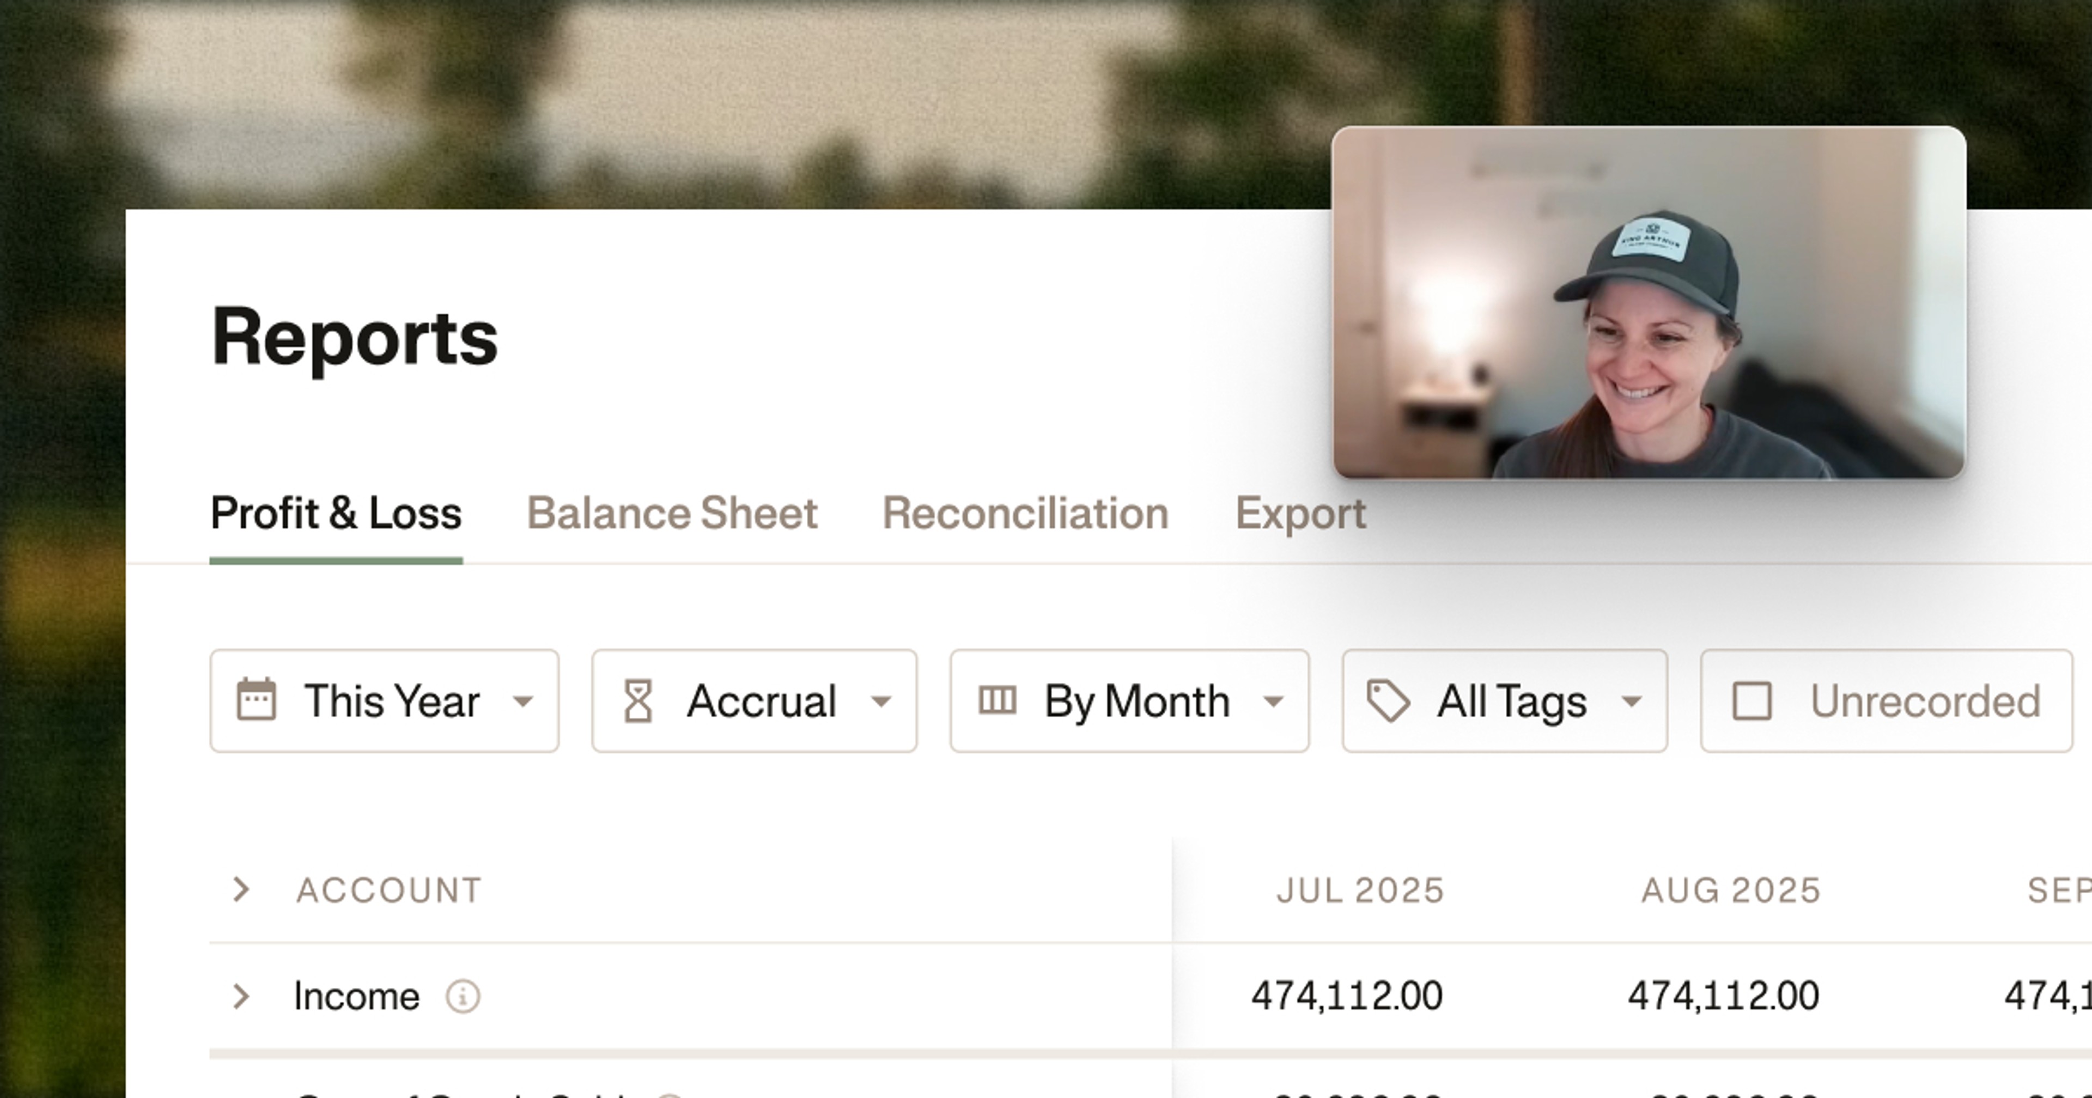Expand all accounts via ACCOUNT header chevron
This screenshot has height=1098, width=2092.
point(240,889)
